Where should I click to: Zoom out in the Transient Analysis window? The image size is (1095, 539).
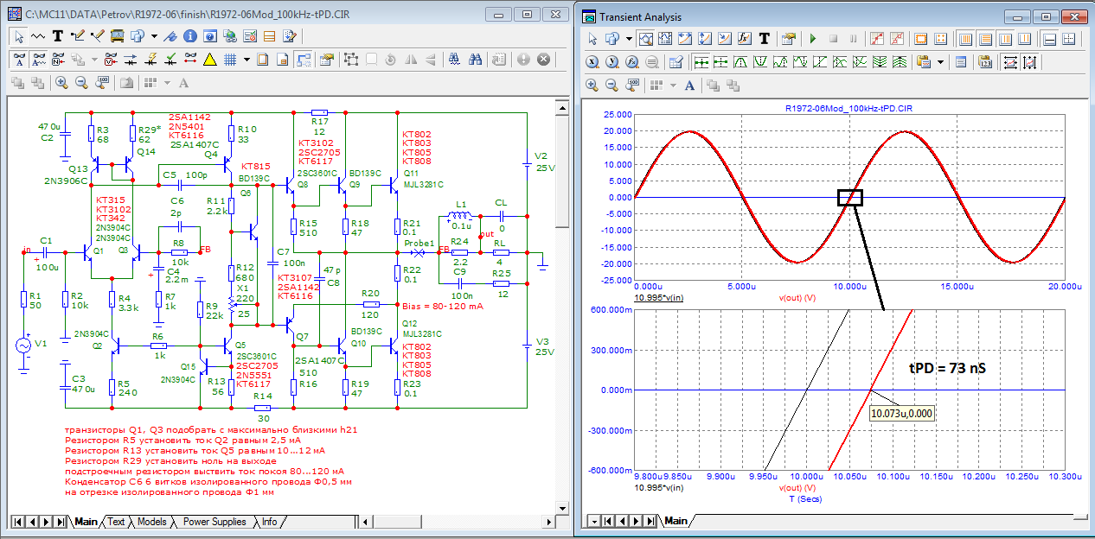click(x=612, y=86)
